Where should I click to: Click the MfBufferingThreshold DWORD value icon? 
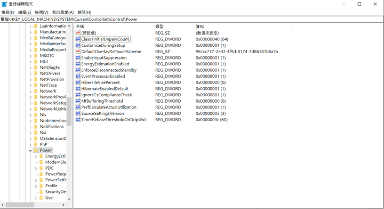pos(78,101)
